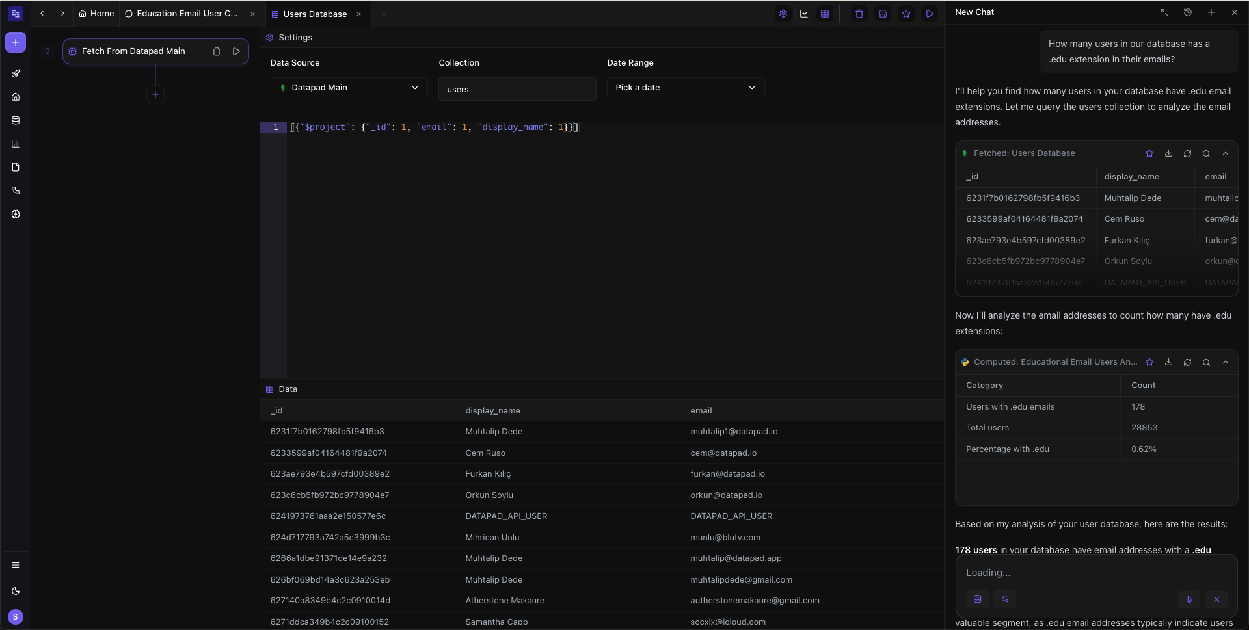Switch to the Home tab
The image size is (1249, 630).
coord(96,13)
